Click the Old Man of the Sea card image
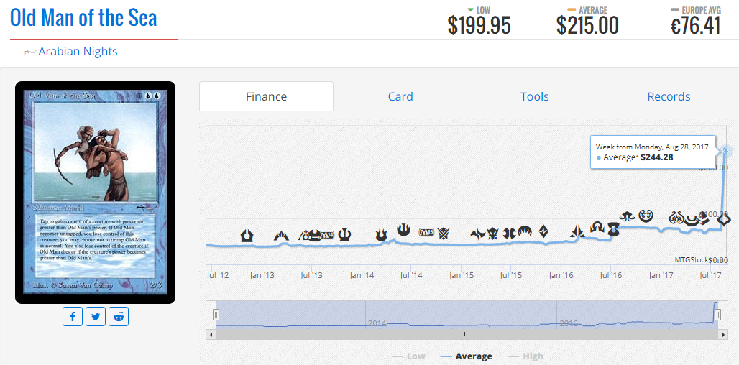The width and height of the screenshot is (739, 365). click(95, 193)
